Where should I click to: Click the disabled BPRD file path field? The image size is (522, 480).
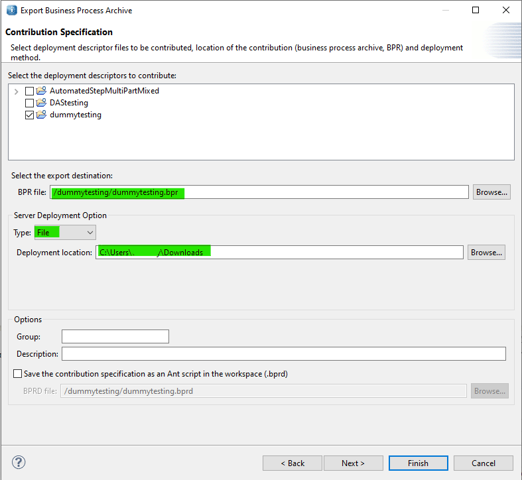(263, 390)
